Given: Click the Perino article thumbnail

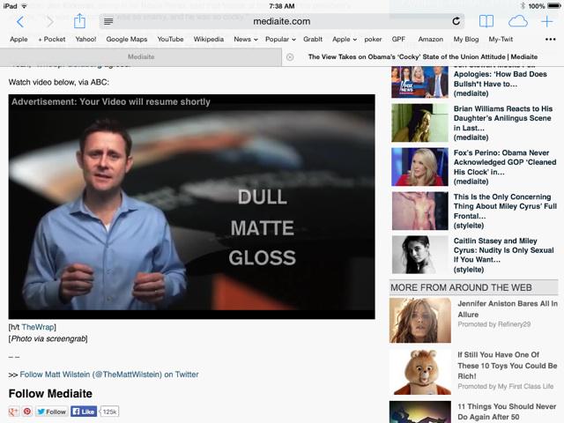Looking at the screenshot, I should (419, 167).
